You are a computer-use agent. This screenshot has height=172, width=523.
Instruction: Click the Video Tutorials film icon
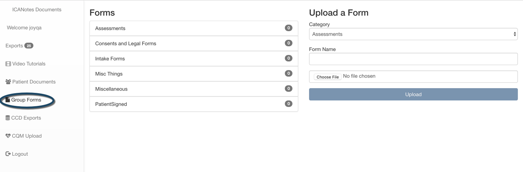[8, 64]
